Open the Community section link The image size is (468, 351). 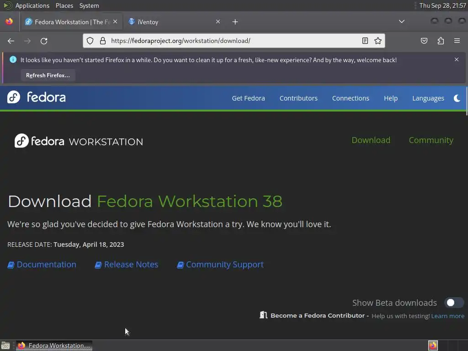point(431,140)
